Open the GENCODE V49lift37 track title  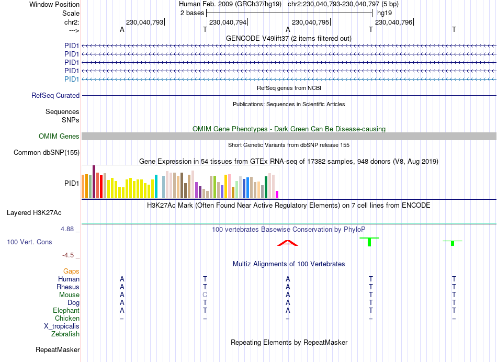288,38
